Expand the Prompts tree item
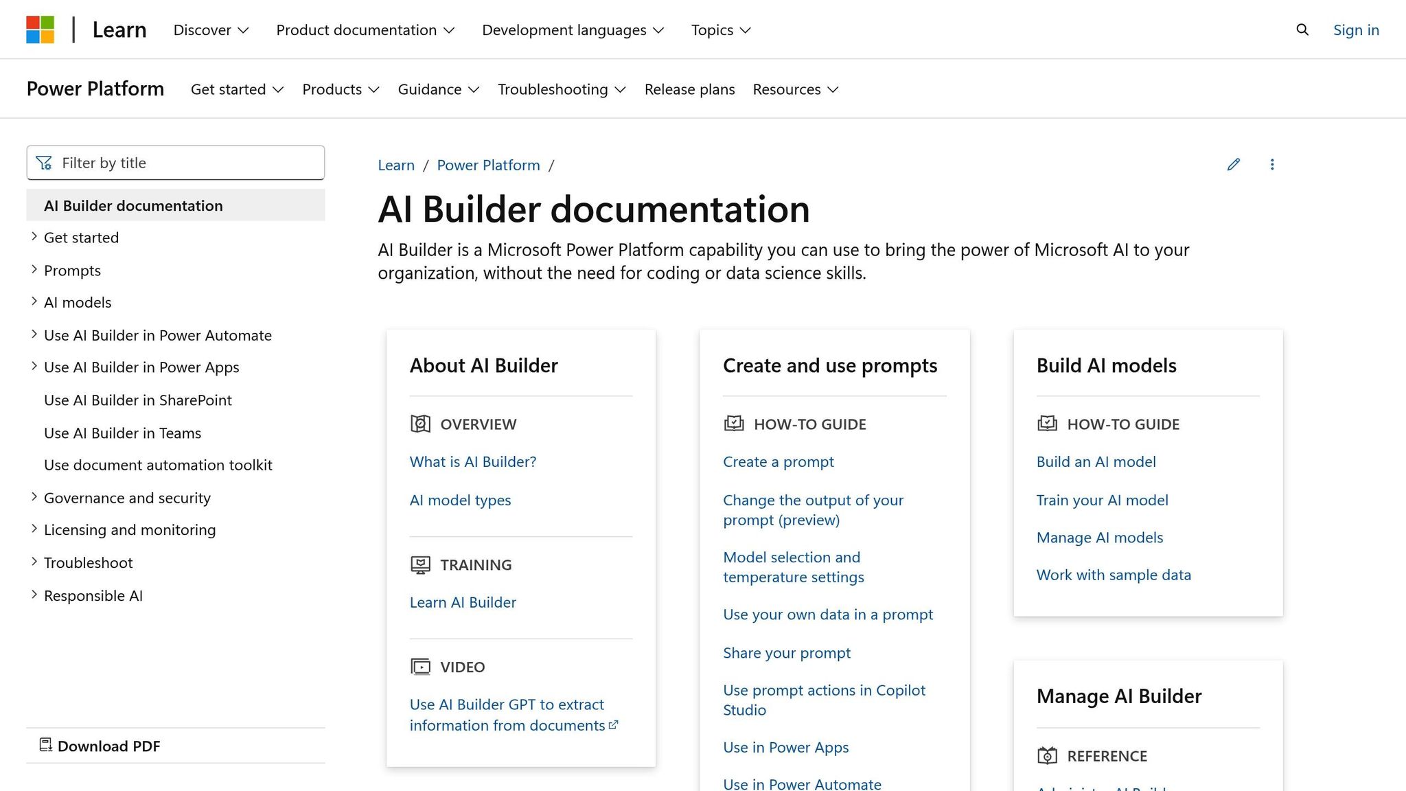 (34, 270)
